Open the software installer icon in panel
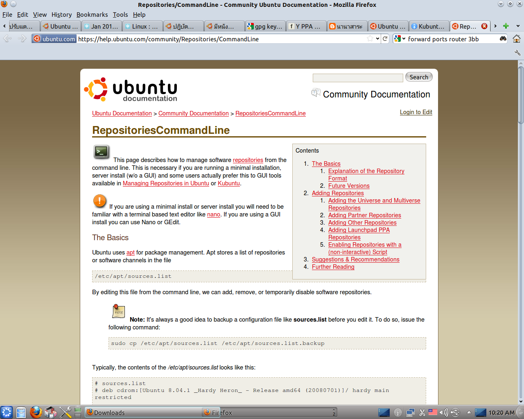524x419 pixels. point(51,412)
